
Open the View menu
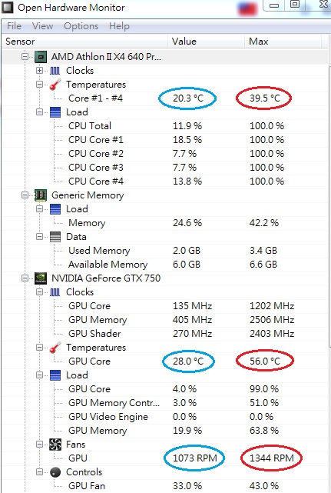tap(43, 26)
